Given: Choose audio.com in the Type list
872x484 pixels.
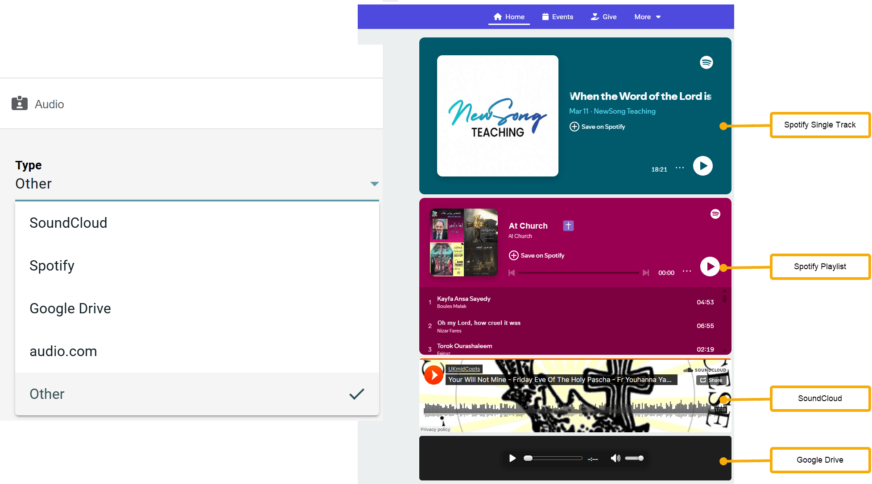Looking at the screenshot, I should point(197,351).
